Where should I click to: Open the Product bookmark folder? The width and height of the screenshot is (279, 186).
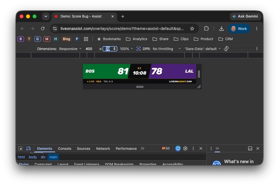pos(203,39)
